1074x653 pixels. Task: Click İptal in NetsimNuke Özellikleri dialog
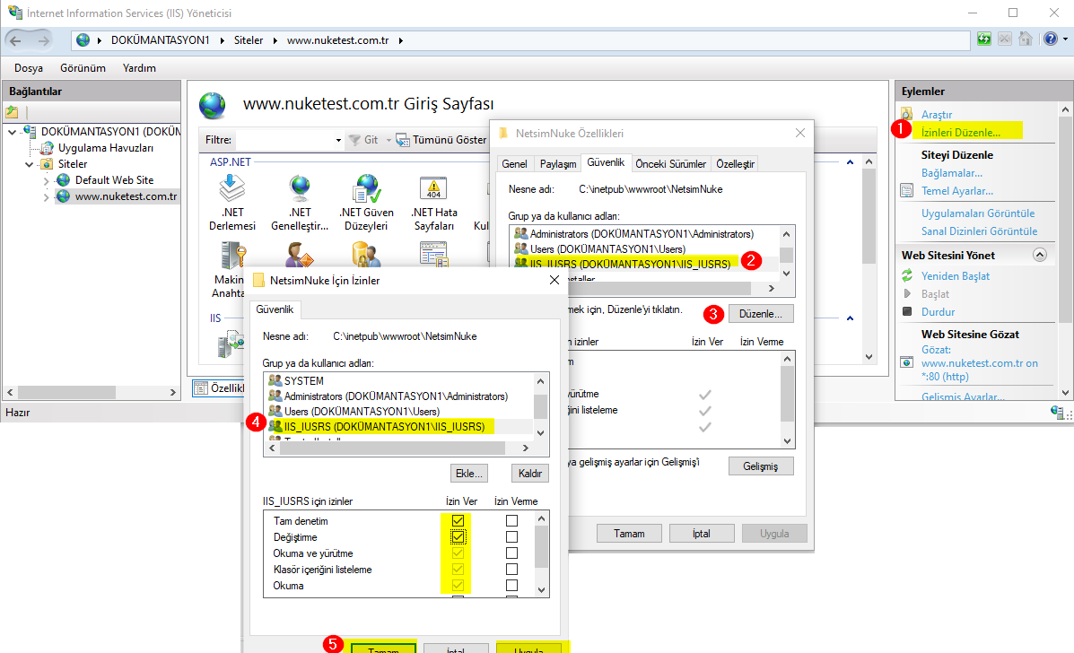pos(702,533)
